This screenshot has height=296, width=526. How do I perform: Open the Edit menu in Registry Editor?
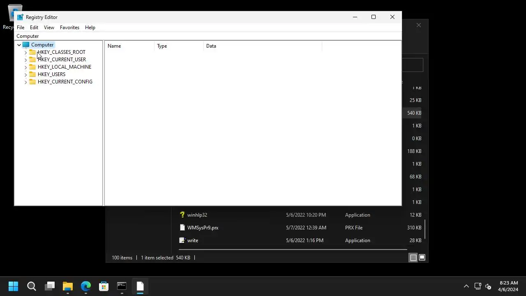click(34, 28)
